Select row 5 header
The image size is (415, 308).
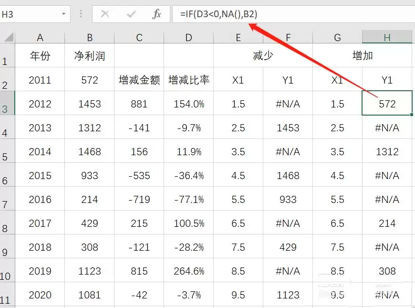8,150
